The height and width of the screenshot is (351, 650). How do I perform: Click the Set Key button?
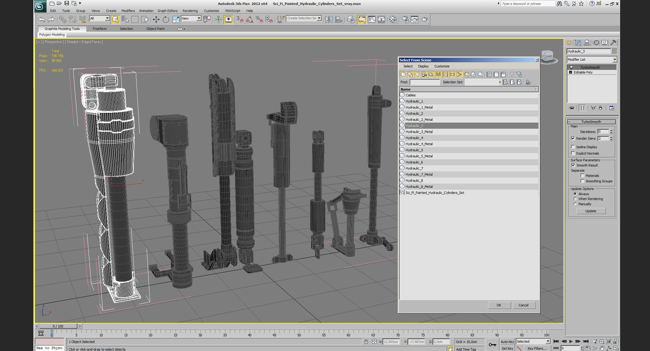(x=507, y=348)
